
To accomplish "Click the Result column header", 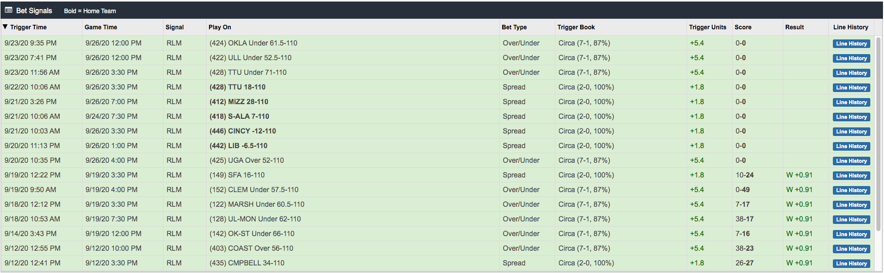I will pos(794,27).
